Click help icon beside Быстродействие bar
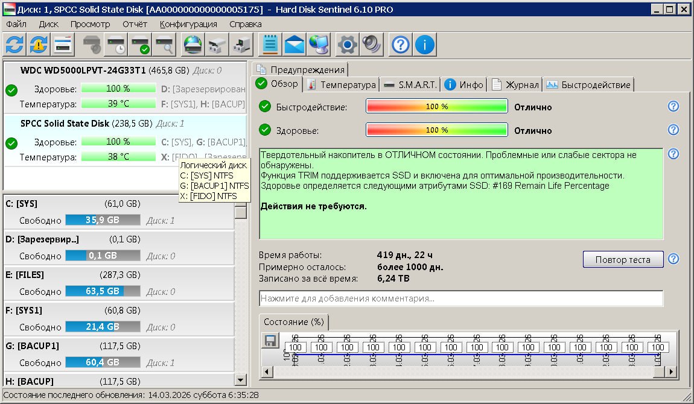694x404 pixels. coord(673,107)
